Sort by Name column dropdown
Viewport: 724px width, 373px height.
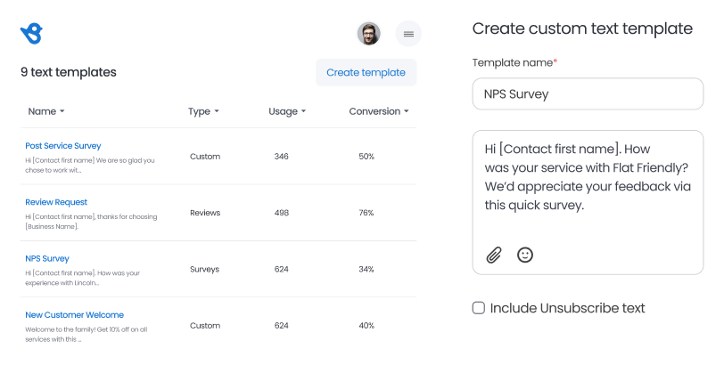[46, 111]
